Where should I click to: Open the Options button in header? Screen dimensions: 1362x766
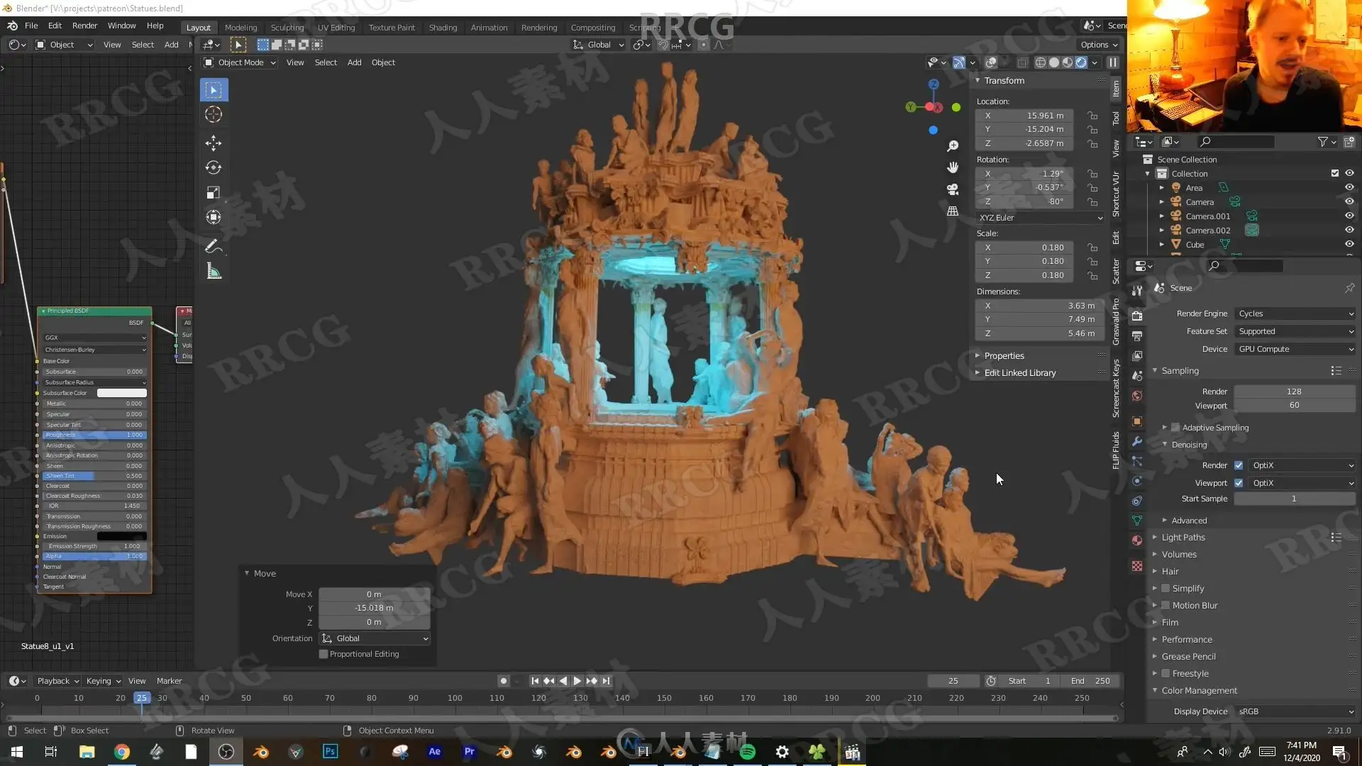coord(1098,45)
